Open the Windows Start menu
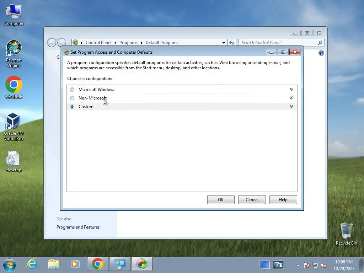 [x=10, y=264]
